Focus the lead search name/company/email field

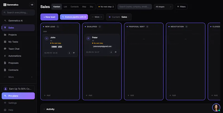[x=135, y=7]
